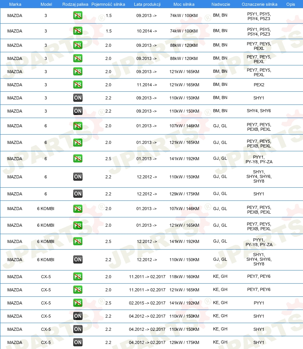303x349 pixels.
Task: Select PEY7, PEY6 in the 118kW row
Action: coord(259,276)
